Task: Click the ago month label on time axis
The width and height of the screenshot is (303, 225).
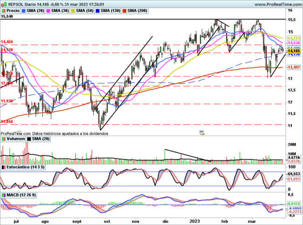Action: (45, 222)
